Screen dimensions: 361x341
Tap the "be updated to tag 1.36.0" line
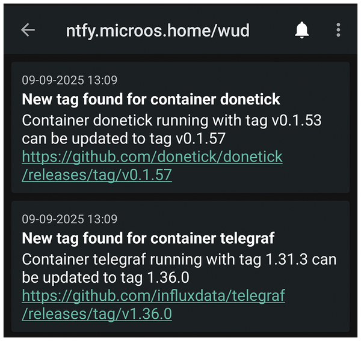[97, 277]
